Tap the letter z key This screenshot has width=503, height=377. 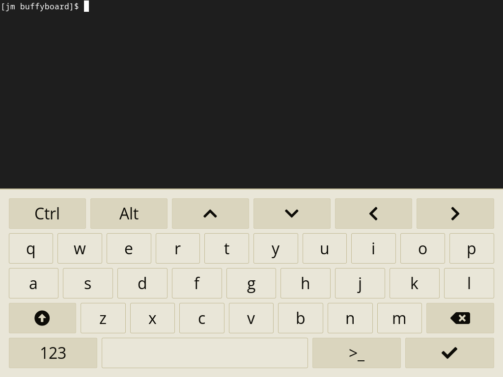pyautogui.click(x=103, y=318)
